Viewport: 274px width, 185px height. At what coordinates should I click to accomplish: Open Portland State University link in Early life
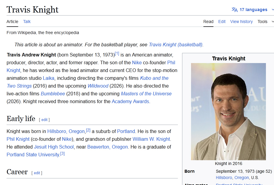[33, 155]
